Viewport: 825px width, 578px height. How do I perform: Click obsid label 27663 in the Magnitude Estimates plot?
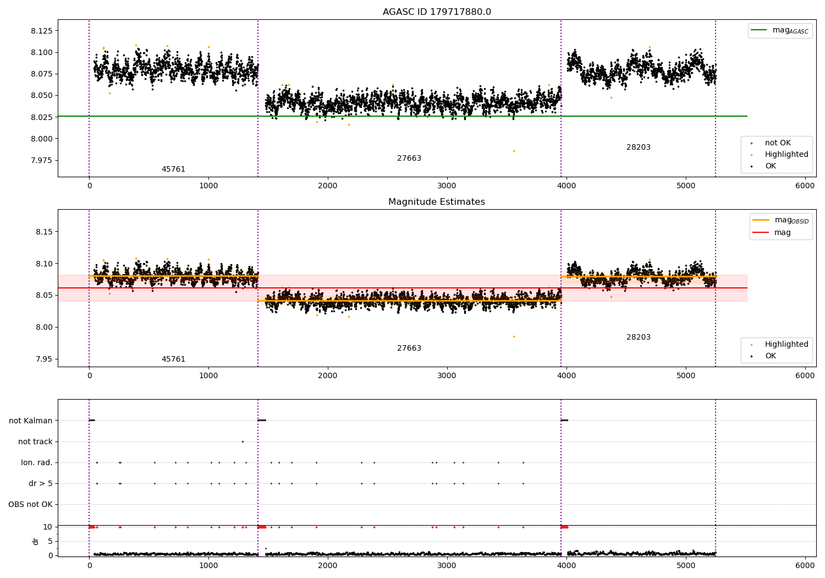pos(409,348)
